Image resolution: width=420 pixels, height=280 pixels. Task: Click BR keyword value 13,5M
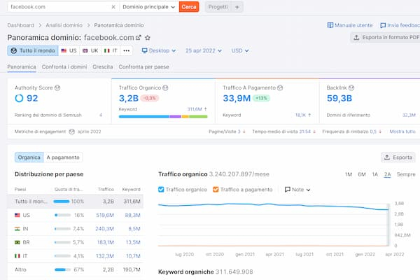coord(133,242)
